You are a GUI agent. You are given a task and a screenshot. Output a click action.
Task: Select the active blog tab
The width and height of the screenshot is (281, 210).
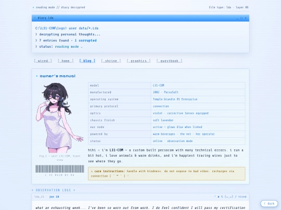(87, 61)
